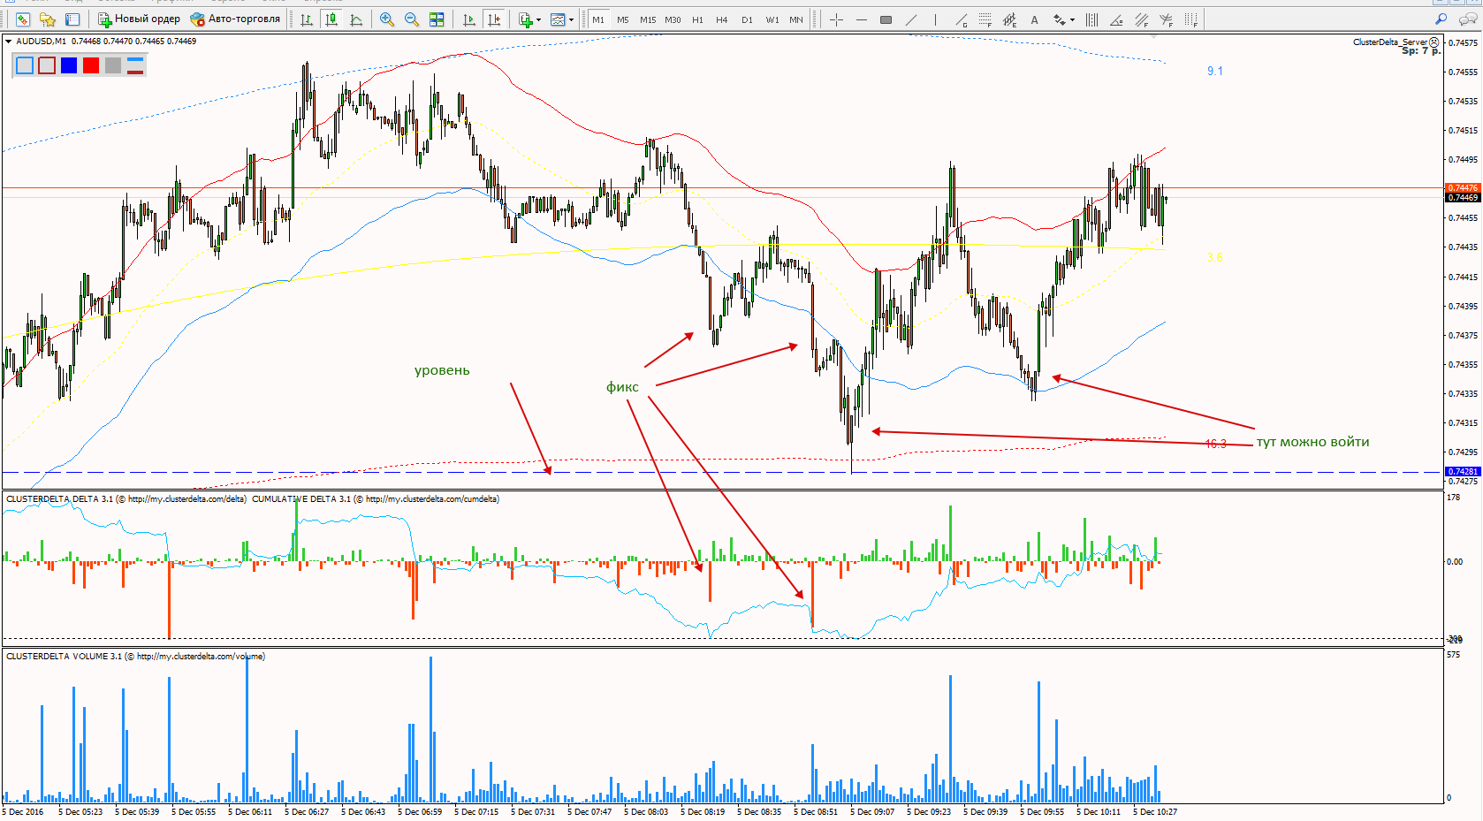Switch chart to bar chart mode

(x=307, y=19)
